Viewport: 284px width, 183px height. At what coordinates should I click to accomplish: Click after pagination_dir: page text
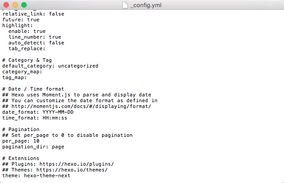click(x=64, y=147)
